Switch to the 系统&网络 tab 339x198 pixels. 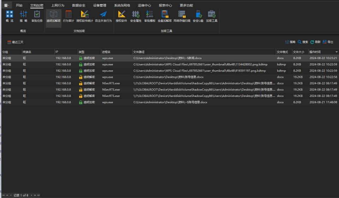click(122, 5)
